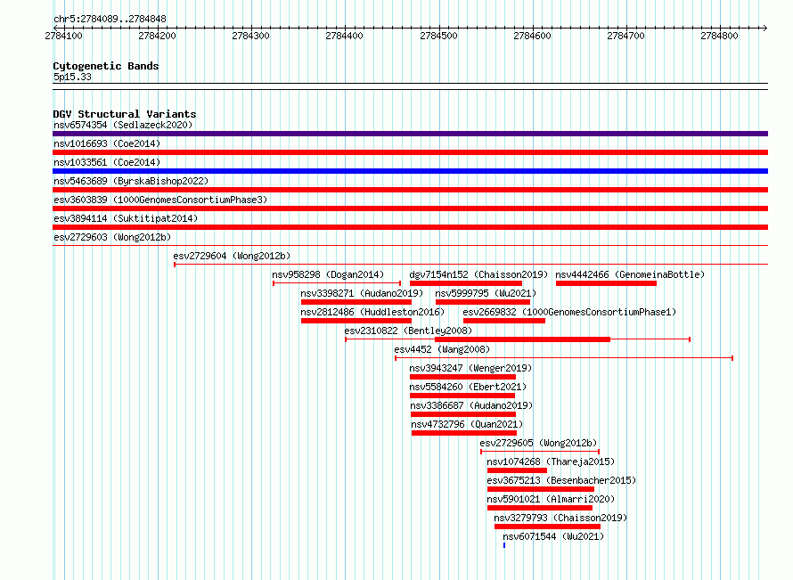Click ruler position 2784700

[x=625, y=36]
